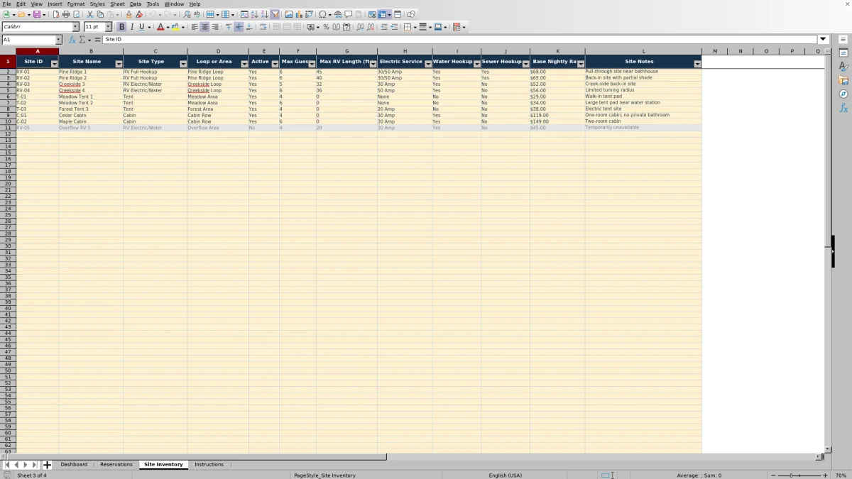This screenshot has width=852, height=479.
Task: Click the Format as Percent icon
Action: click(326, 27)
